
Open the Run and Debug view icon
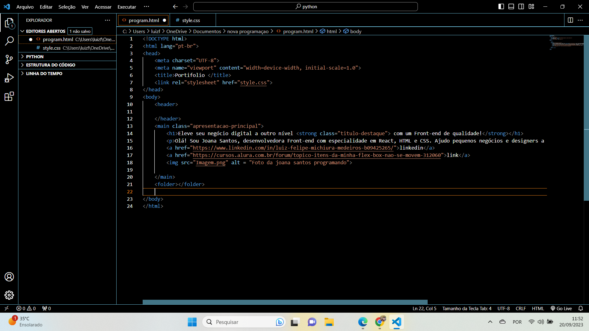tap(9, 78)
